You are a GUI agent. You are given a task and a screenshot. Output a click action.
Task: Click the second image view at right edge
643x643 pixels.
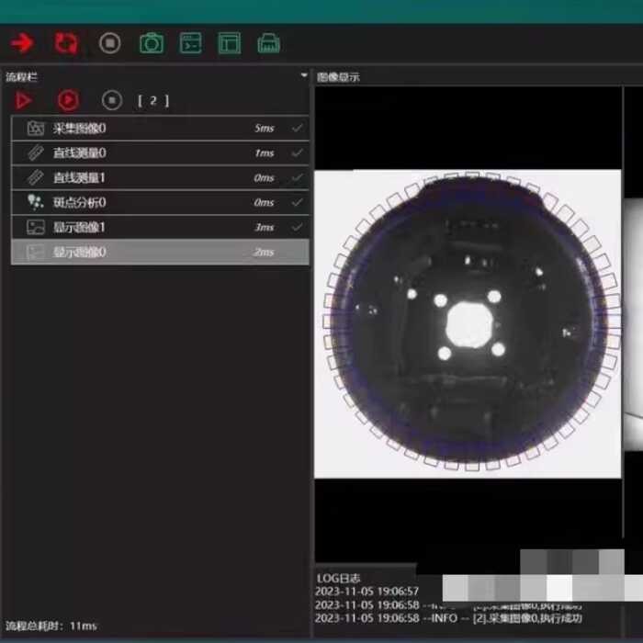634,324
